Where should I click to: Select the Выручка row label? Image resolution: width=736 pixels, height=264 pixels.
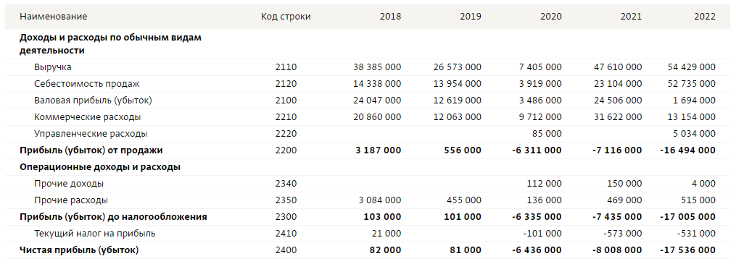pyautogui.click(x=52, y=67)
